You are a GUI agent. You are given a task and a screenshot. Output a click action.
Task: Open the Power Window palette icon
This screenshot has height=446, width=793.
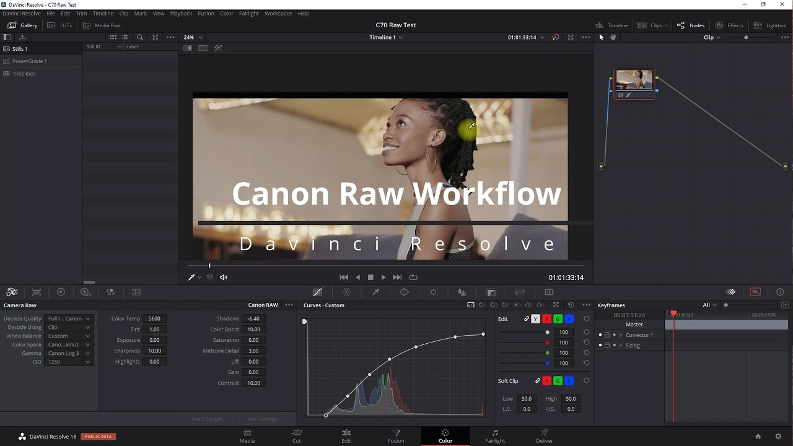[x=404, y=292]
